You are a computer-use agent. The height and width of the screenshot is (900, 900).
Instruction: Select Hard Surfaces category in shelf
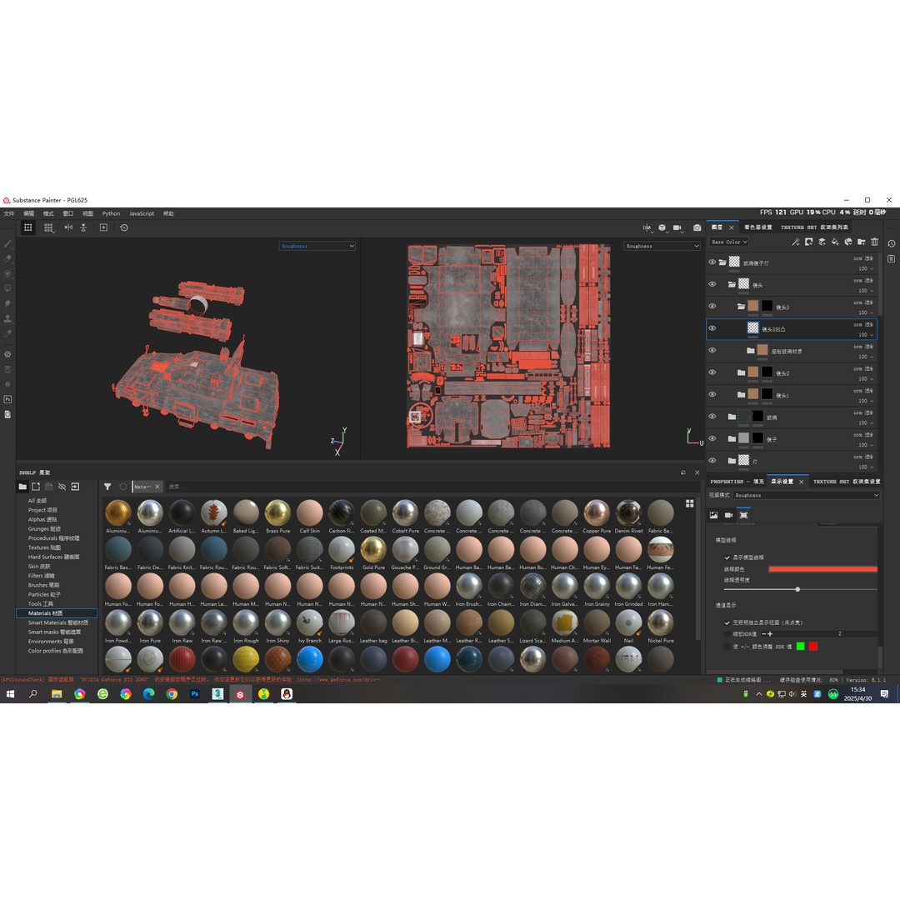point(54,557)
